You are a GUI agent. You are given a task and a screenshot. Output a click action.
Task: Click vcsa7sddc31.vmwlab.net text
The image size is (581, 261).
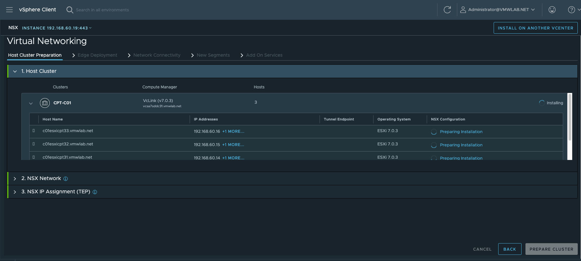click(162, 106)
